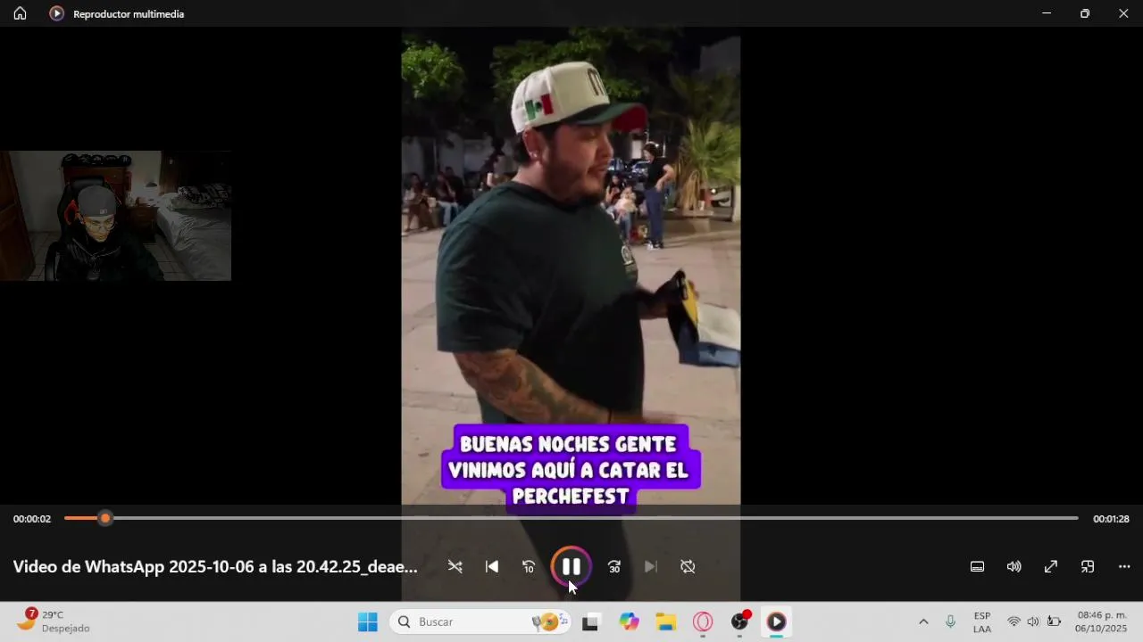Click the total duration 00:01:28
This screenshot has width=1143, height=642.
(x=1111, y=519)
